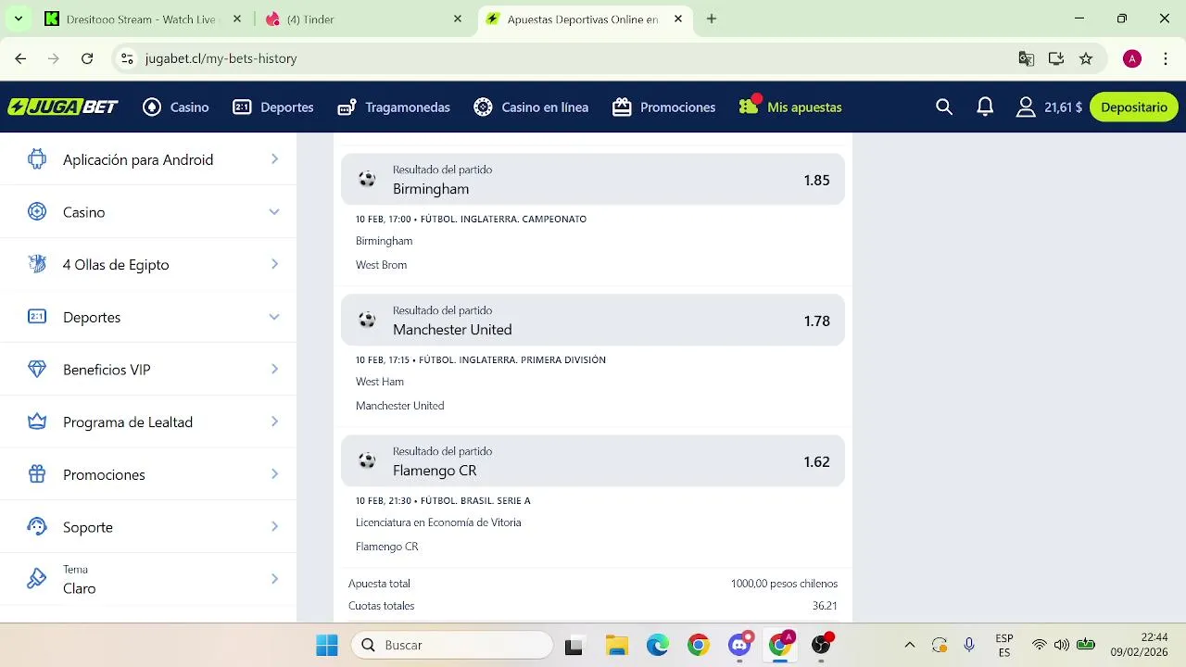
Task: Click the West Brom team name
Action: coord(381,265)
